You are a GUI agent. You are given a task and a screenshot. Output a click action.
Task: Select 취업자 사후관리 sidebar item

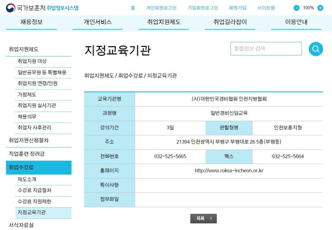(x=34, y=127)
